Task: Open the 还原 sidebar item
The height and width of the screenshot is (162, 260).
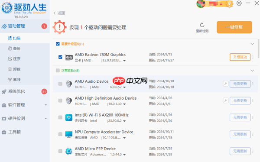Action: (x=25, y=59)
